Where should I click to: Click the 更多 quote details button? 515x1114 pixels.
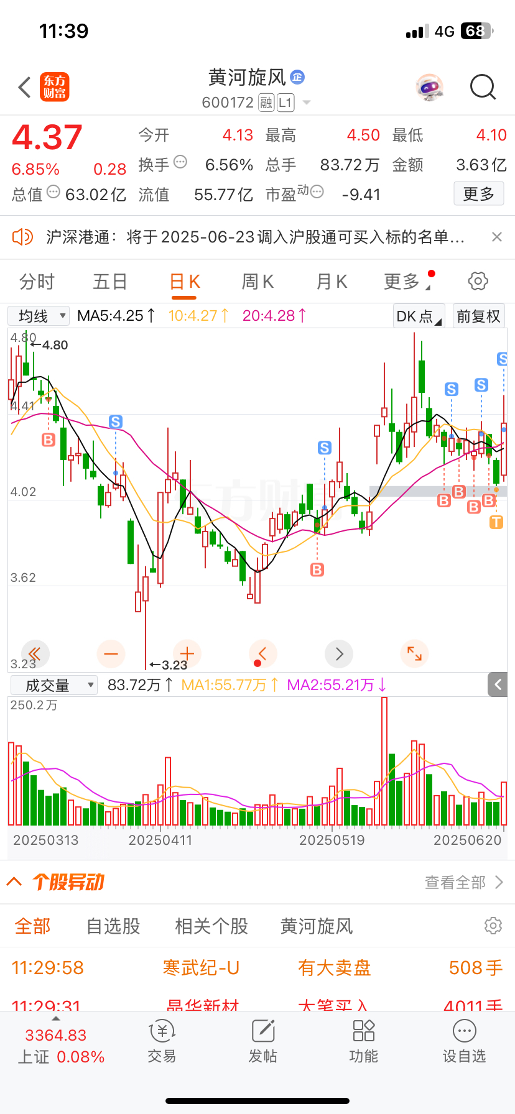[478, 194]
